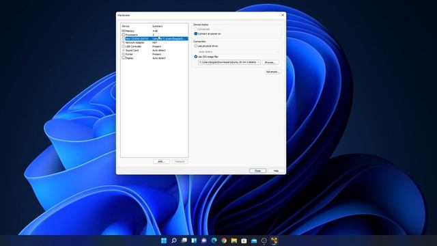Click Auto detect summary for Sound Card
The height and width of the screenshot is (246, 437).
159,51
